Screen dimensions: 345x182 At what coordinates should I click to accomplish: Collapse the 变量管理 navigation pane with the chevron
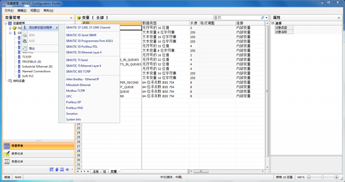point(71,18)
